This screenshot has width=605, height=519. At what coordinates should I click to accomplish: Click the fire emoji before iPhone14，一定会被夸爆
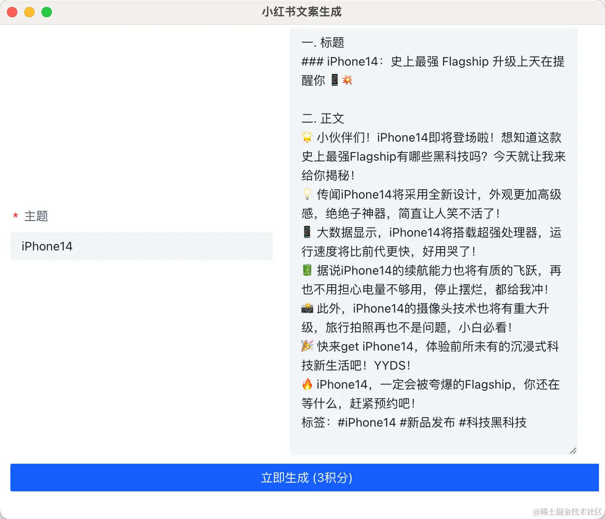click(307, 384)
